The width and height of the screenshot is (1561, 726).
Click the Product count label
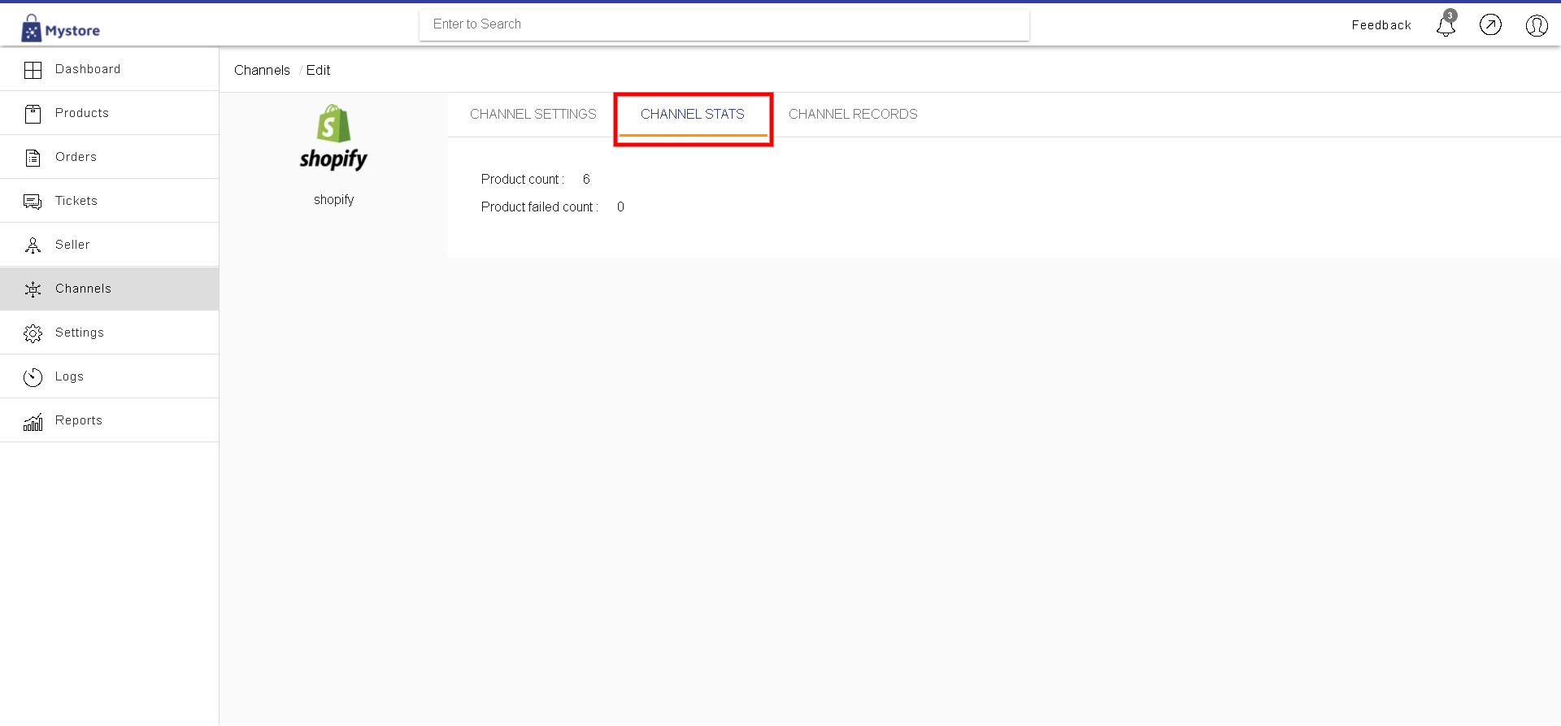click(x=523, y=180)
